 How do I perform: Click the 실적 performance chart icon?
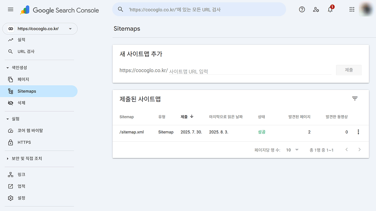[11, 40]
